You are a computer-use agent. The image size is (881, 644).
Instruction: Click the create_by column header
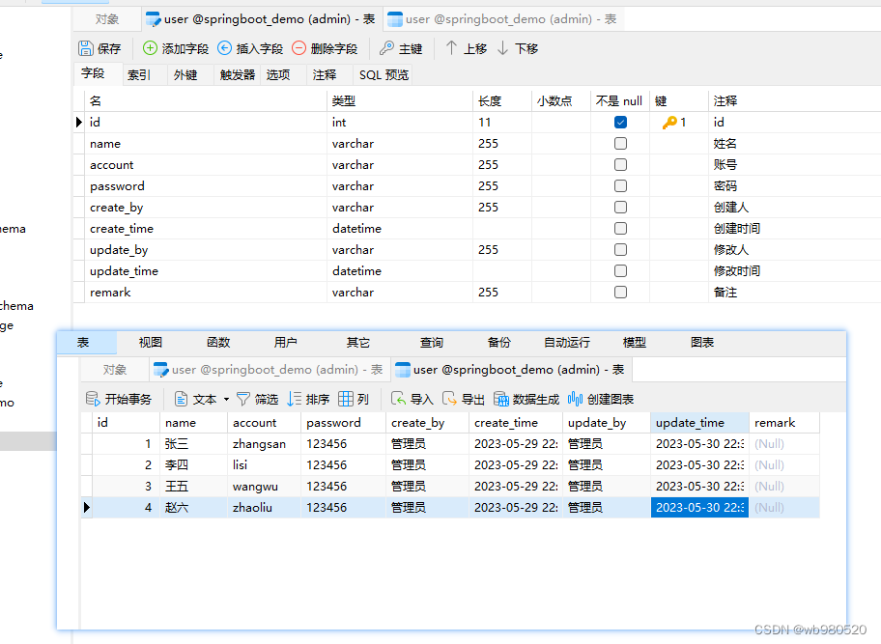(x=427, y=423)
